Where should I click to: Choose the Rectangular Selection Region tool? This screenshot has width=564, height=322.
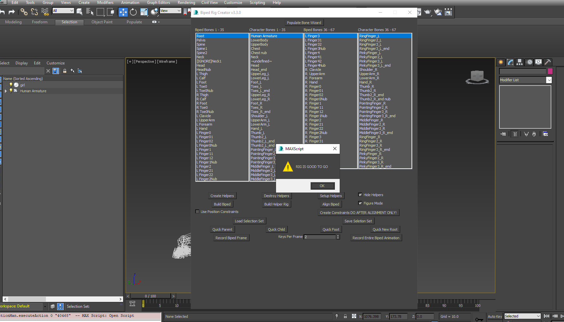pos(101,12)
